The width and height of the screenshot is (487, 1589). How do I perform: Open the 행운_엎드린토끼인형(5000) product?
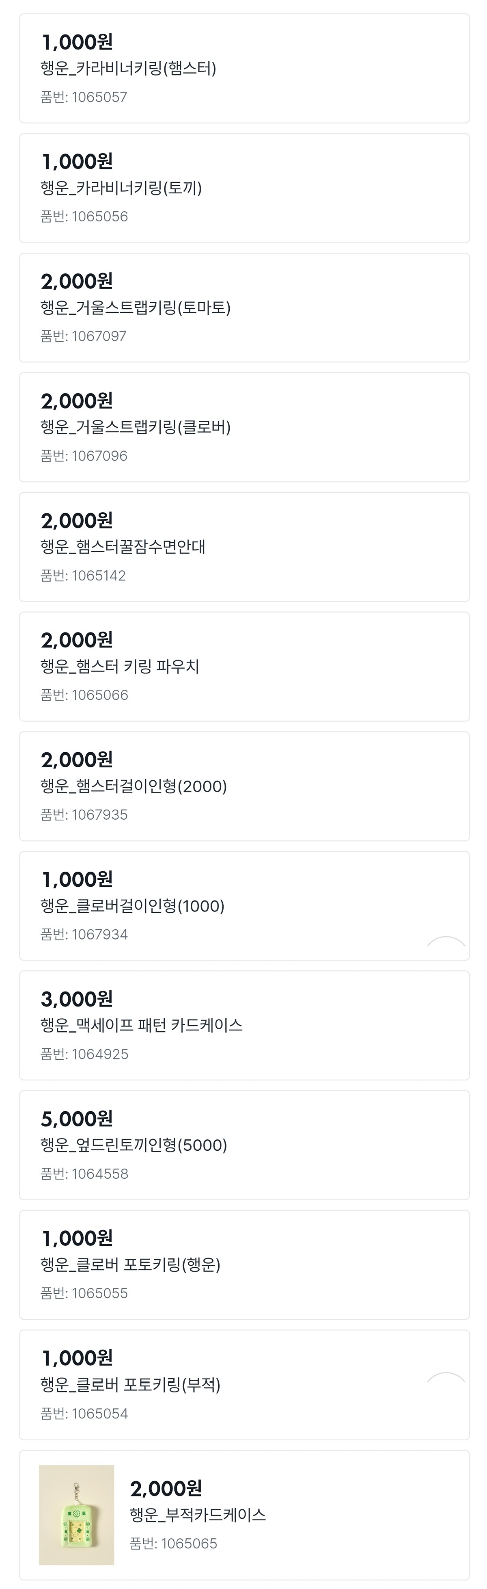tap(134, 1145)
